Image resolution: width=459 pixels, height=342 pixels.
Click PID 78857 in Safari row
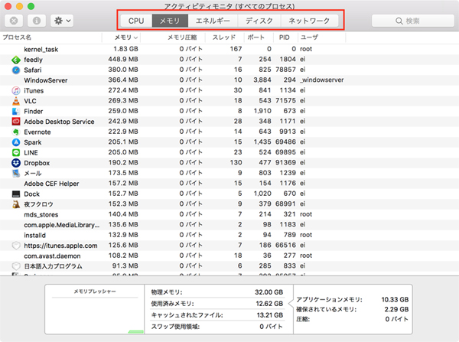(285, 70)
